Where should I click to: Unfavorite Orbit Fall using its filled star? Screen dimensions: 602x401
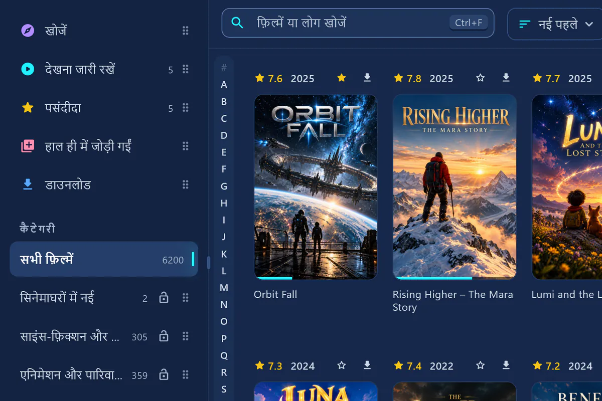(342, 78)
